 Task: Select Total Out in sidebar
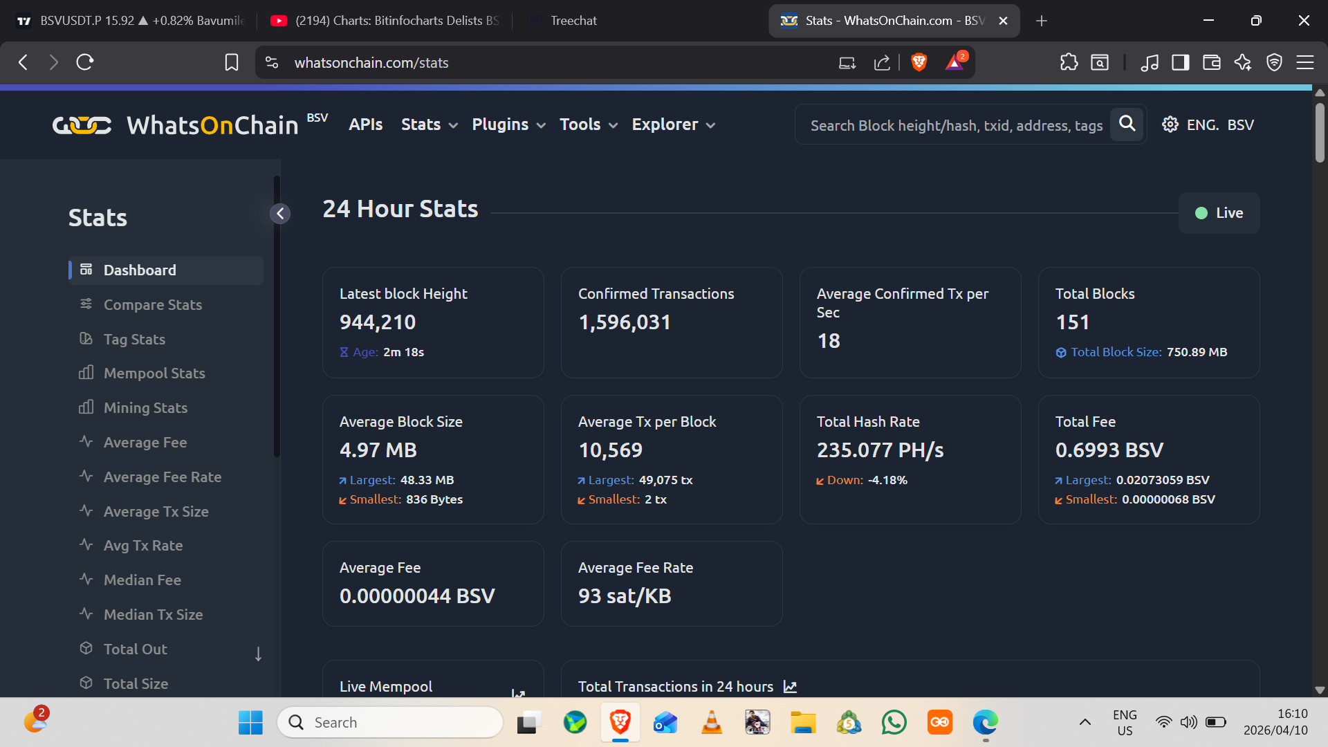[136, 649]
